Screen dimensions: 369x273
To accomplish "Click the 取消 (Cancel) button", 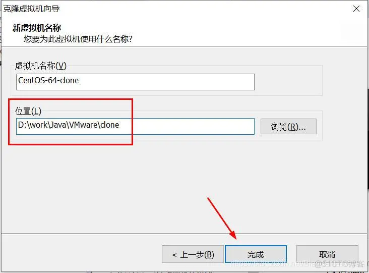I will pos(327,254).
